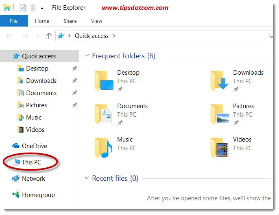Open the Customize Quick Access Toolbar dropdown
This screenshot has width=279, height=215.
point(42,8)
